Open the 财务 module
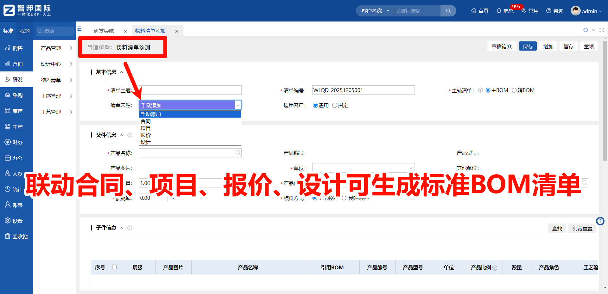This screenshot has width=608, height=294. point(16,142)
